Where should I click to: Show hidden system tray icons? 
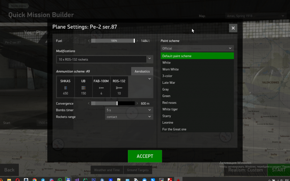tap(269, 180)
